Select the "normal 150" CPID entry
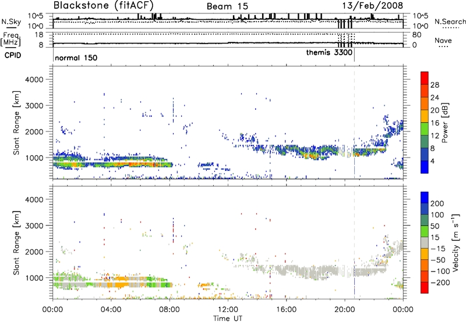466x322 pixels. coord(76,58)
